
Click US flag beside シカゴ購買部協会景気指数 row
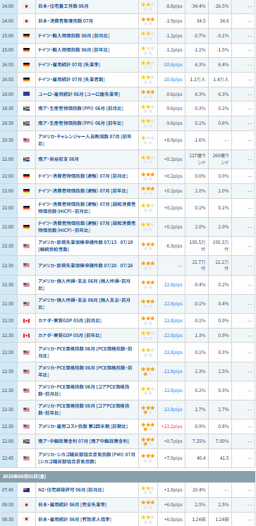coord(27,458)
